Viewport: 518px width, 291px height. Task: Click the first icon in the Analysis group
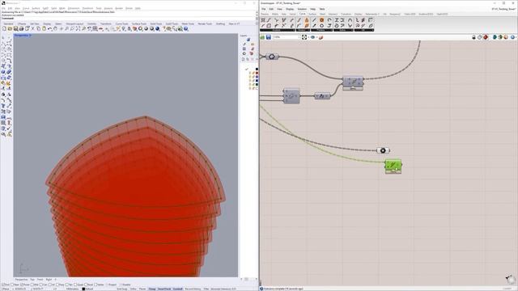(x=263, y=20)
